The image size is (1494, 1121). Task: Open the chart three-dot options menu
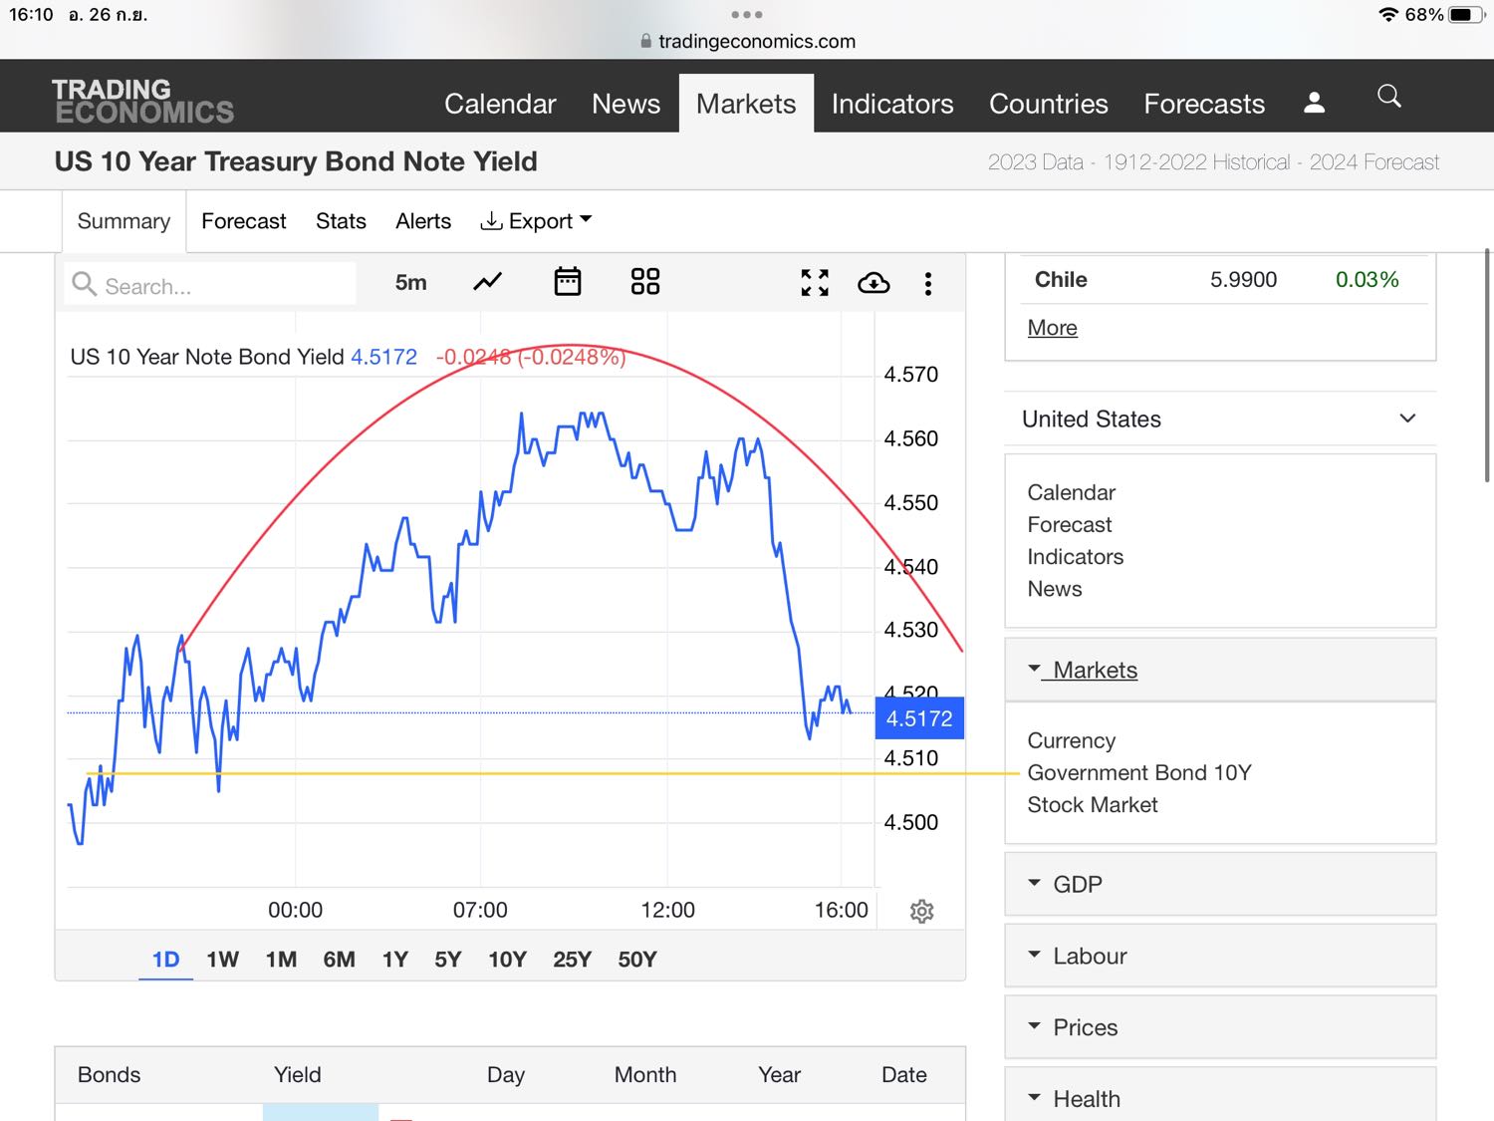coord(928,284)
